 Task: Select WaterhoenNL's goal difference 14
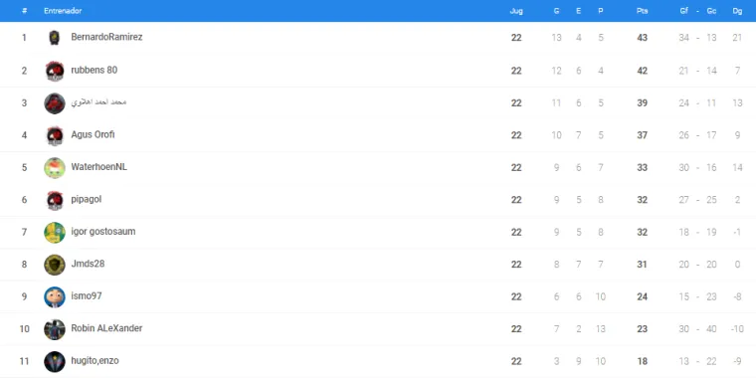pos(737,168)
